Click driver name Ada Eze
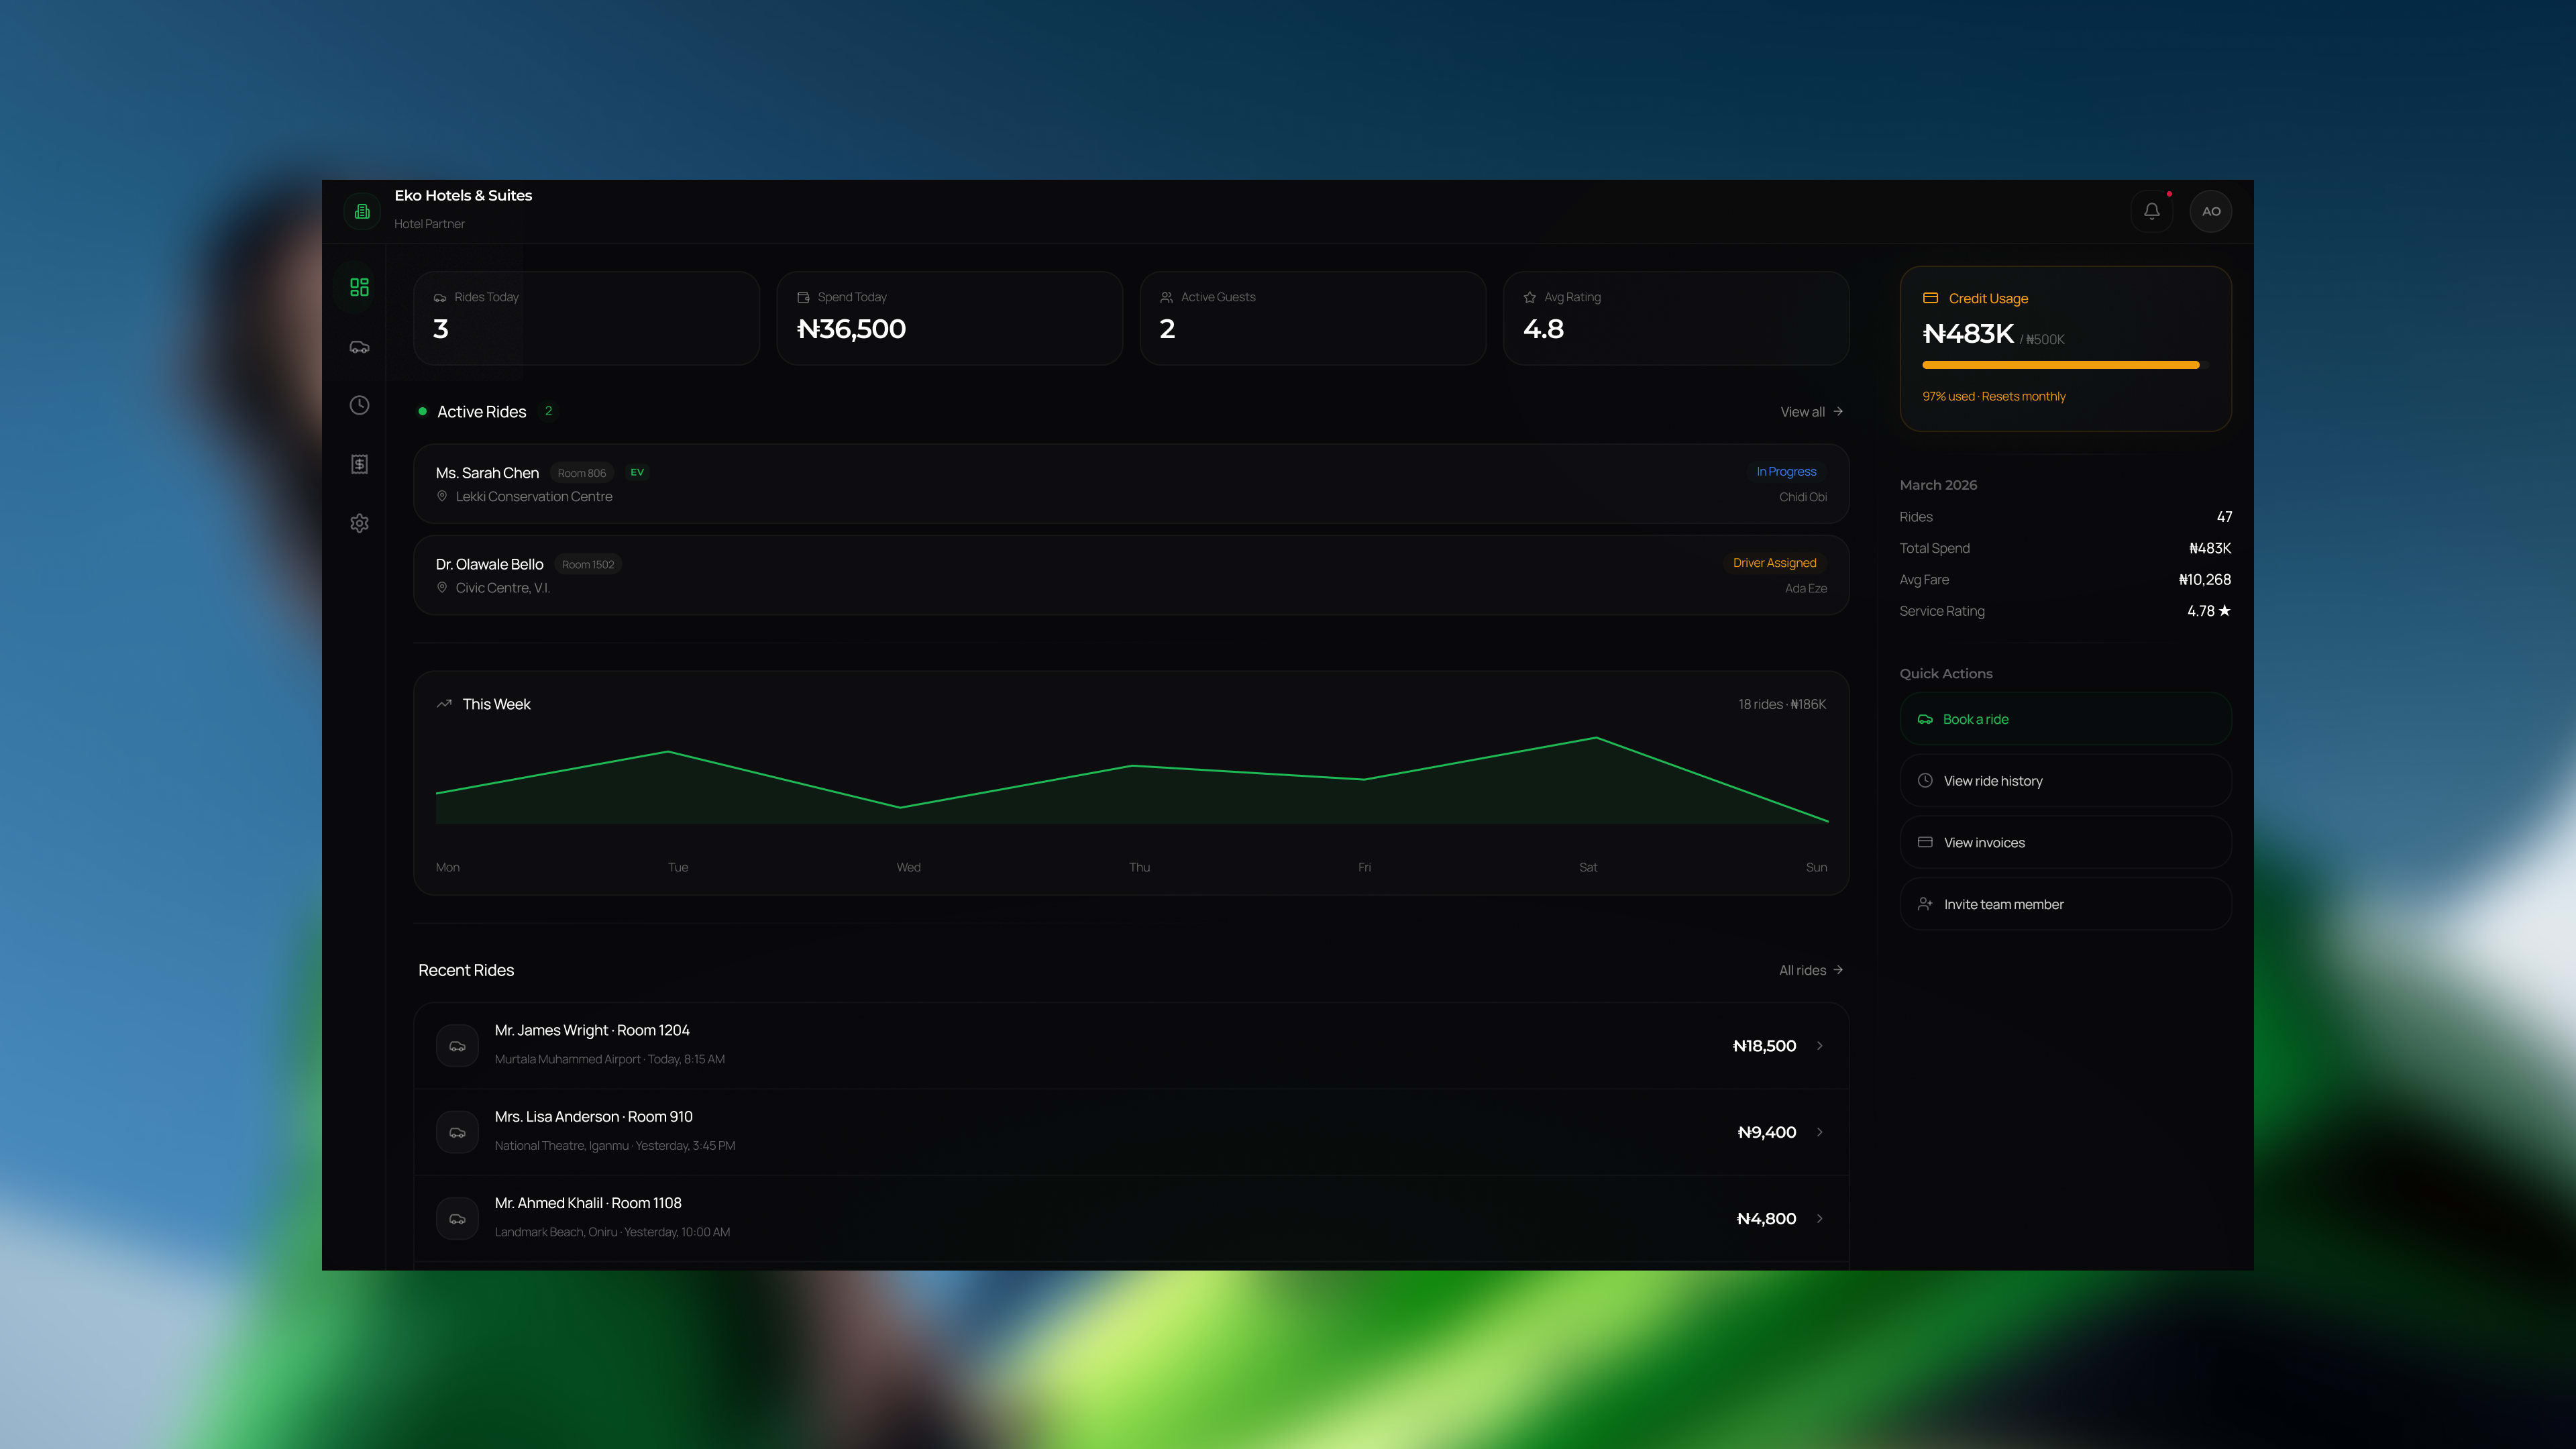 coord(1806,588)
